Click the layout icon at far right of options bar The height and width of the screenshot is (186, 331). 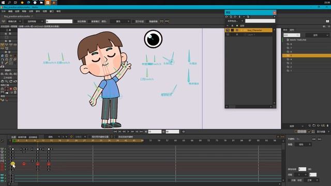tap(327, 21)
